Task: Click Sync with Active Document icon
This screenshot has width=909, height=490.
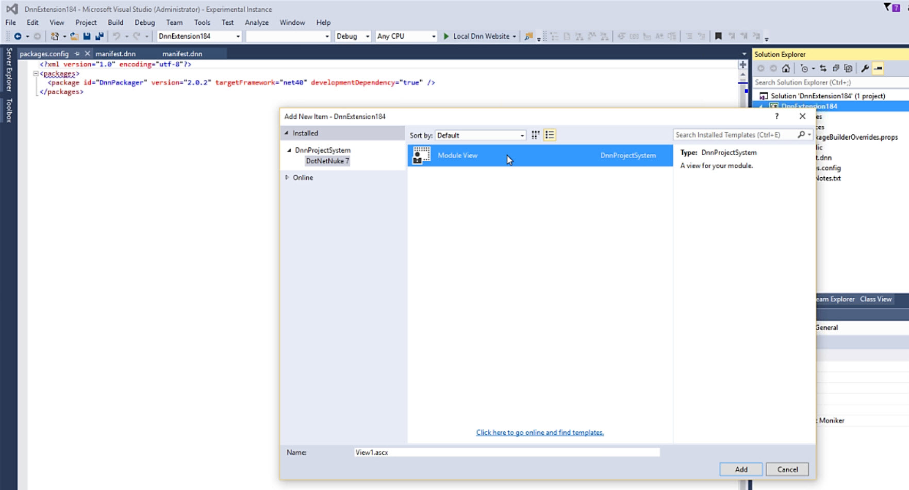Action: point(823,69)
